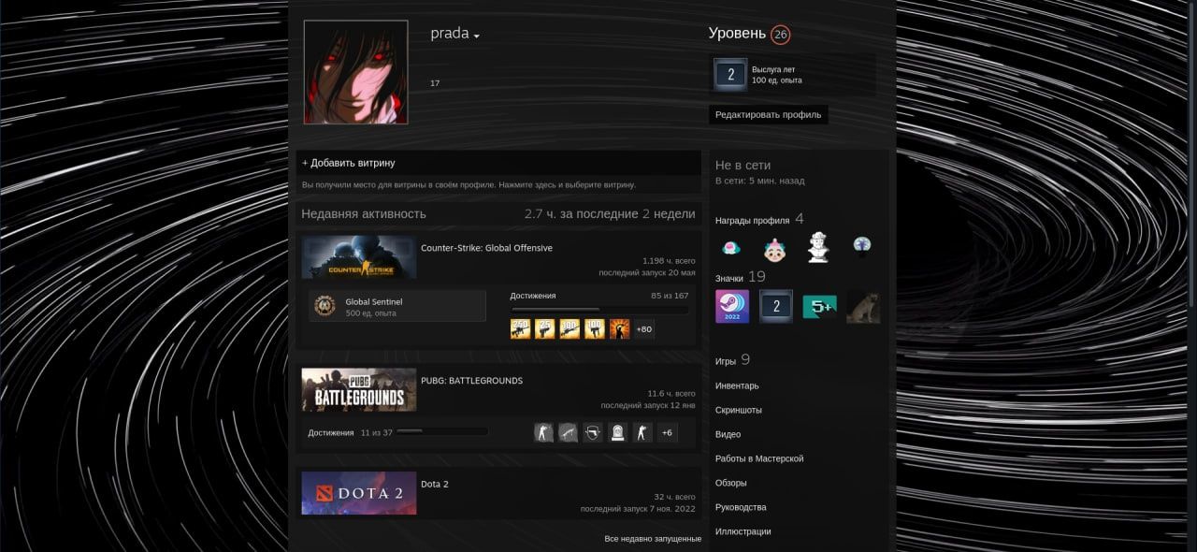Screen dimensions: 1197x552
Task: Click the pink-blue blob profile award icon
Action: [732, 248]
